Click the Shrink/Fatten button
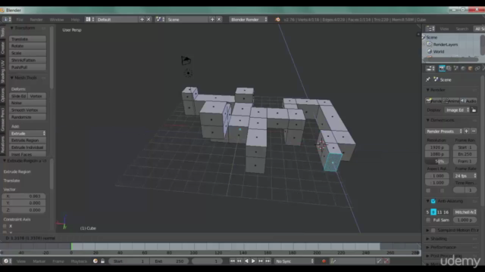 click(27, 60)
